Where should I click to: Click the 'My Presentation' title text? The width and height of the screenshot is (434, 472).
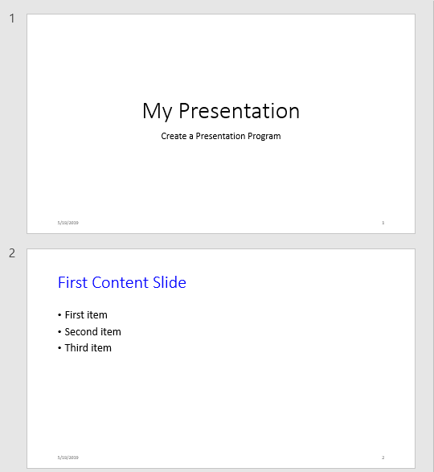[221, 111]
